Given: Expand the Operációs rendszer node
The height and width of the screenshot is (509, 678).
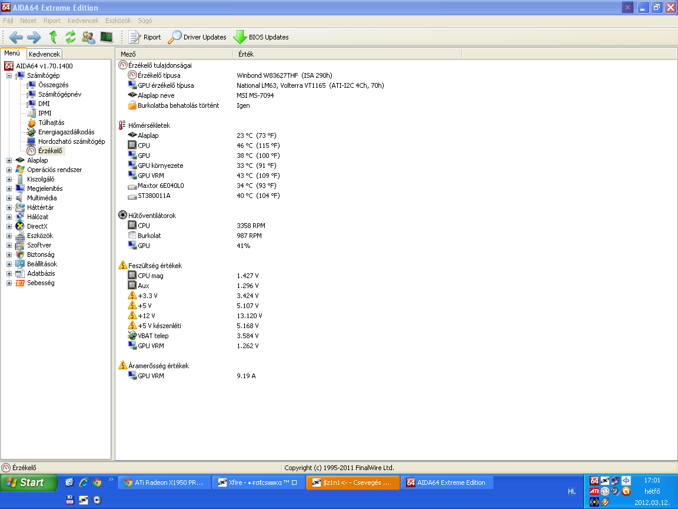Looking at the screenshot, I should tap(9, 170).
